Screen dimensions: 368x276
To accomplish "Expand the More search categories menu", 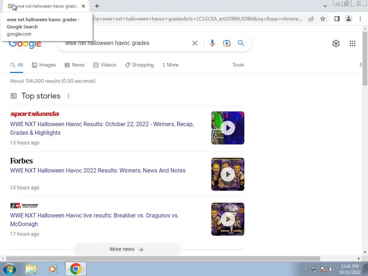I will (170, 65).
